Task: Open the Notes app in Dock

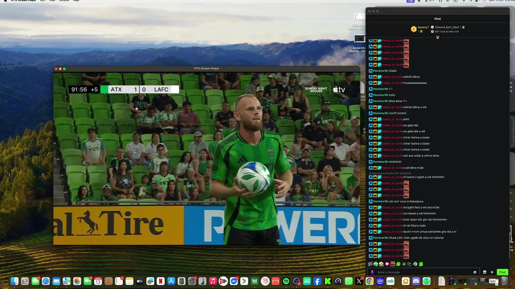Action: pyautogui.click(x=130, y=281)
